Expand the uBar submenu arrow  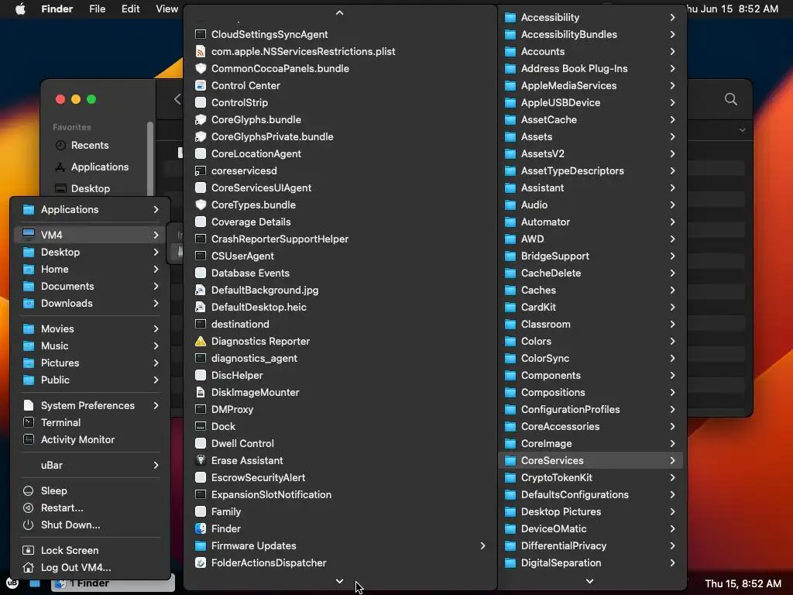pyautogui.click(x=156, y=465)
